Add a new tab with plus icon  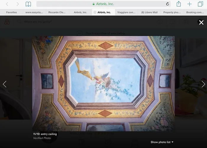click(x=190, y=4)
